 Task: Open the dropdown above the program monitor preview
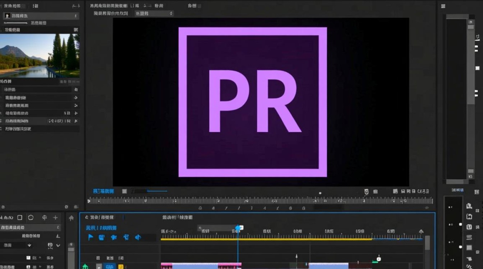click(x=154, y=13)
